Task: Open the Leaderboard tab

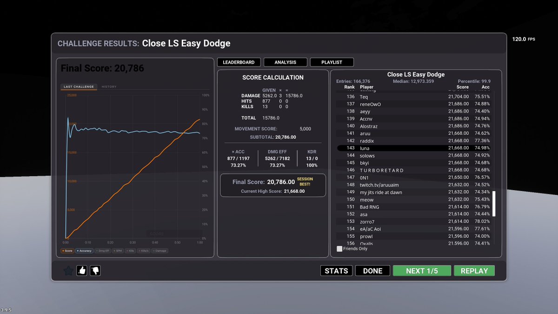Action: tap(239, 62)
